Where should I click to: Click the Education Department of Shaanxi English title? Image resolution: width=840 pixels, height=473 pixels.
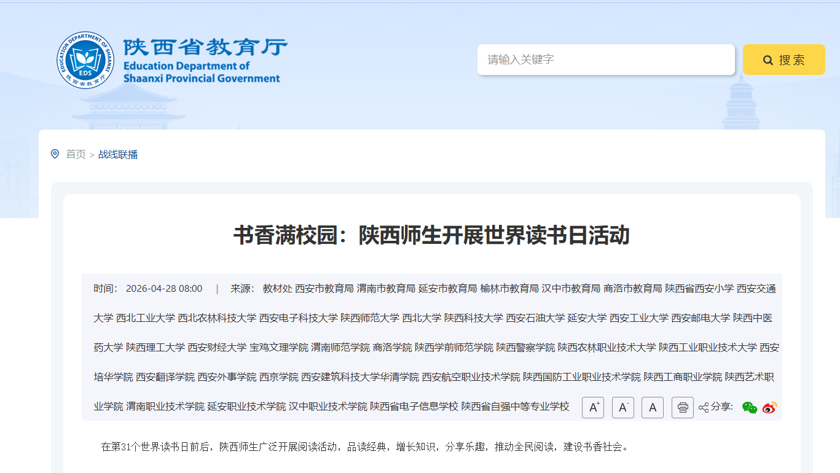point(202,72)
